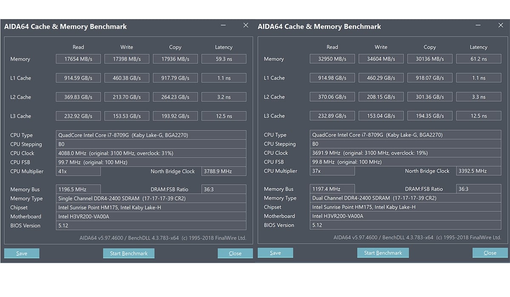The width and height of the screenshot is (510, 297).
Task: Click CPU Multiplier value 37x
Action: 332,171
